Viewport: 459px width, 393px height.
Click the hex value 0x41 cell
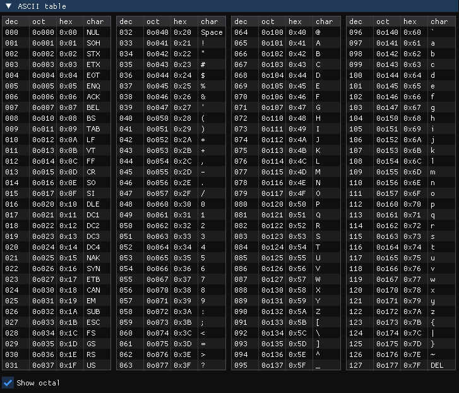point(297,43)
